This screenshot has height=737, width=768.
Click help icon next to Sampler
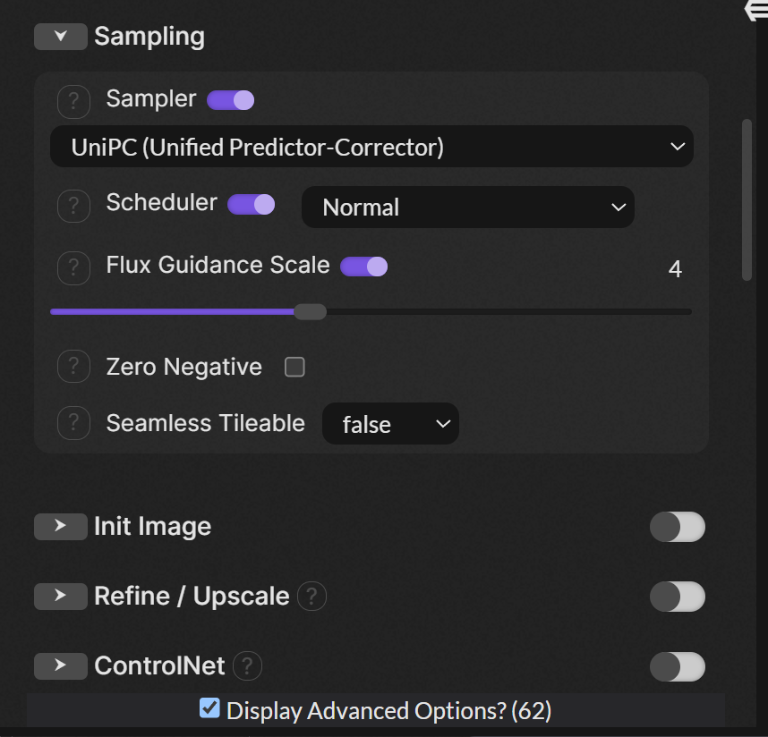point(73,102)
